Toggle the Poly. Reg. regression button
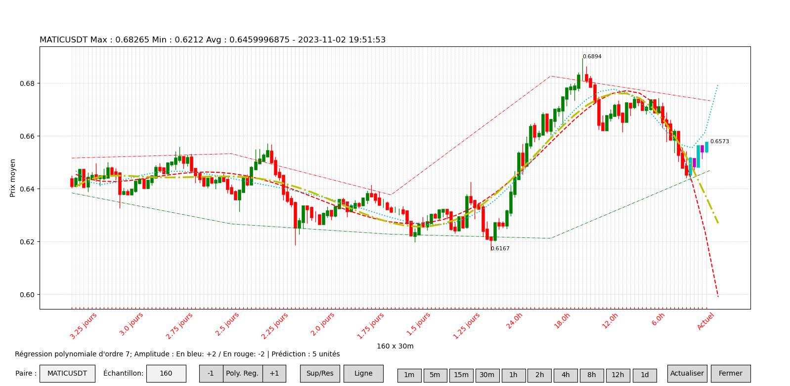 (x=243, y=374)
